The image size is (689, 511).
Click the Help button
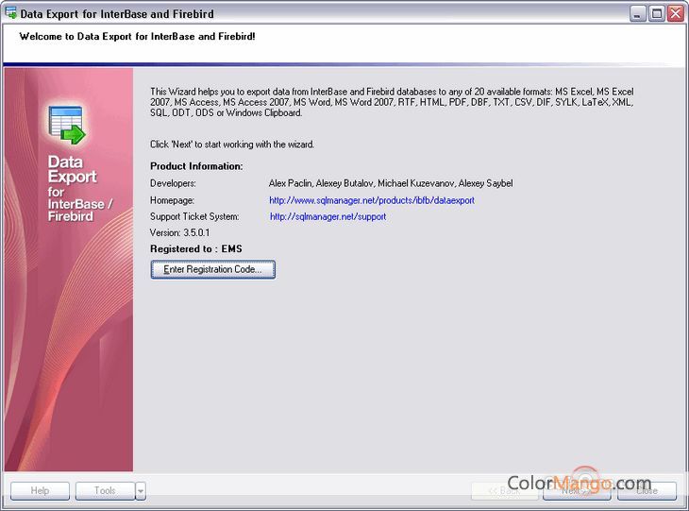pyautogui.click(x=40, y=491)
